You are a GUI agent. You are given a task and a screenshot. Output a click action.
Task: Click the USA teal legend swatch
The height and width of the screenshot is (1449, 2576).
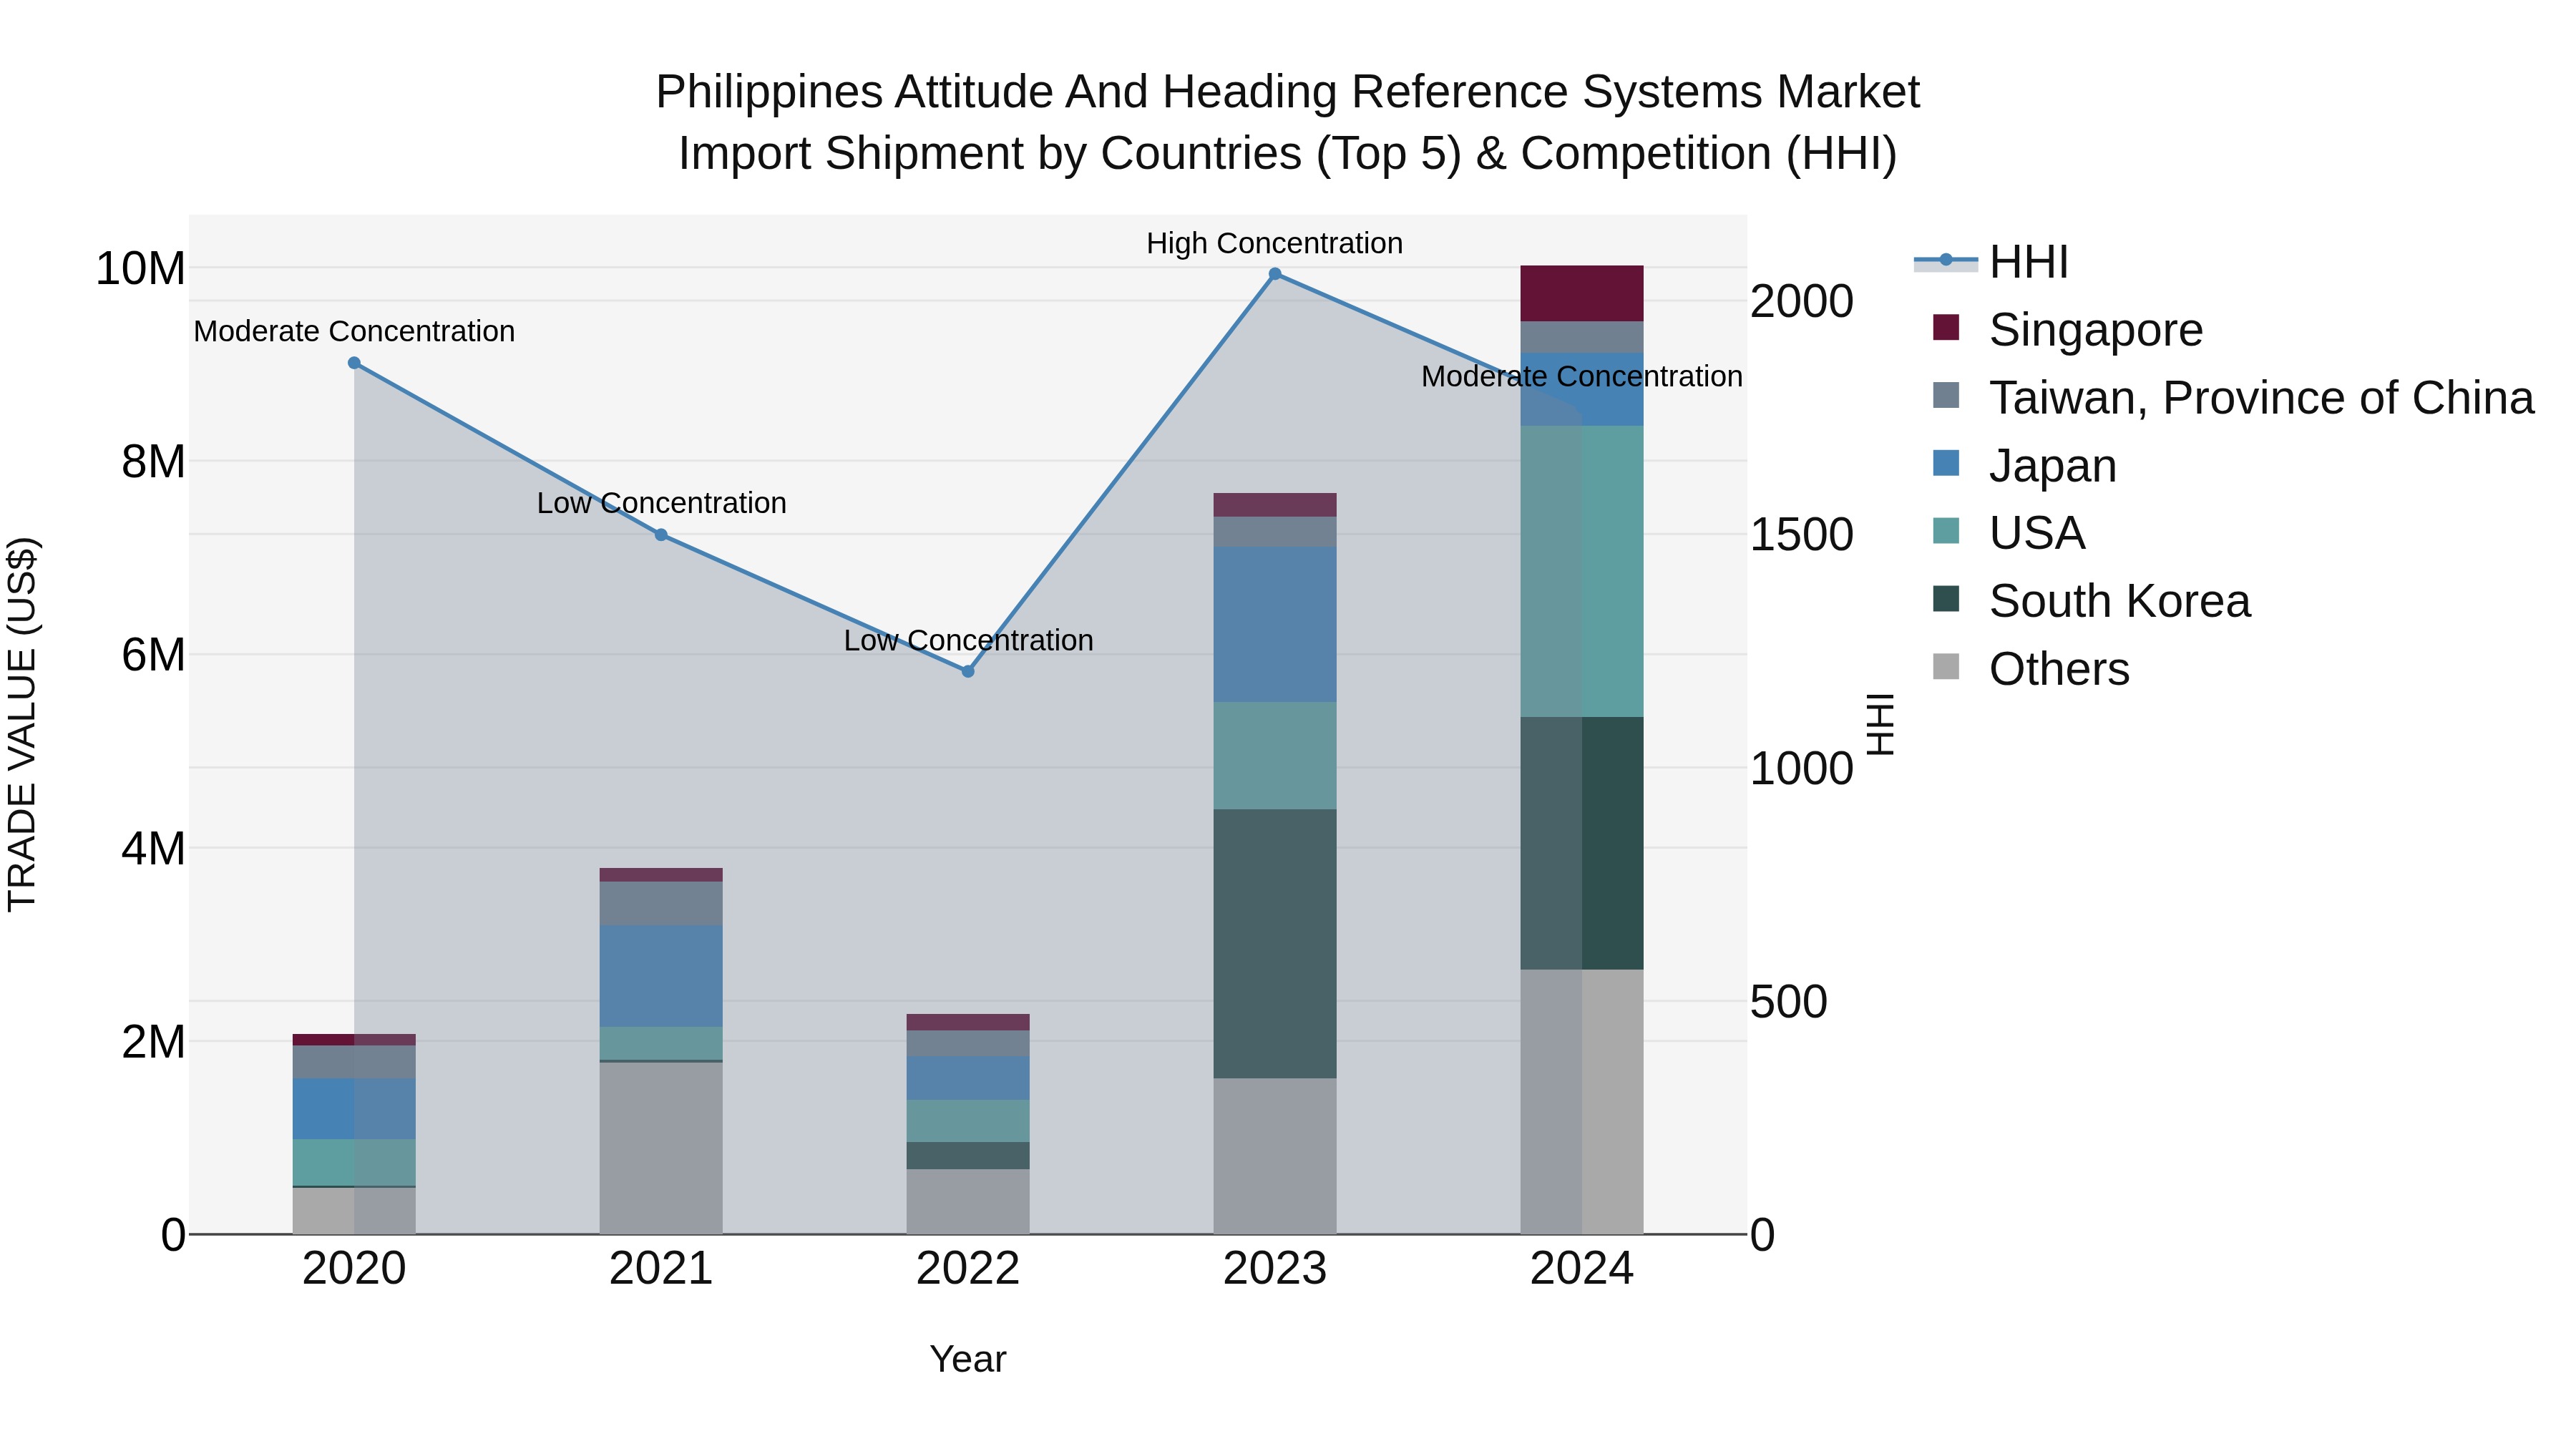1946,530
